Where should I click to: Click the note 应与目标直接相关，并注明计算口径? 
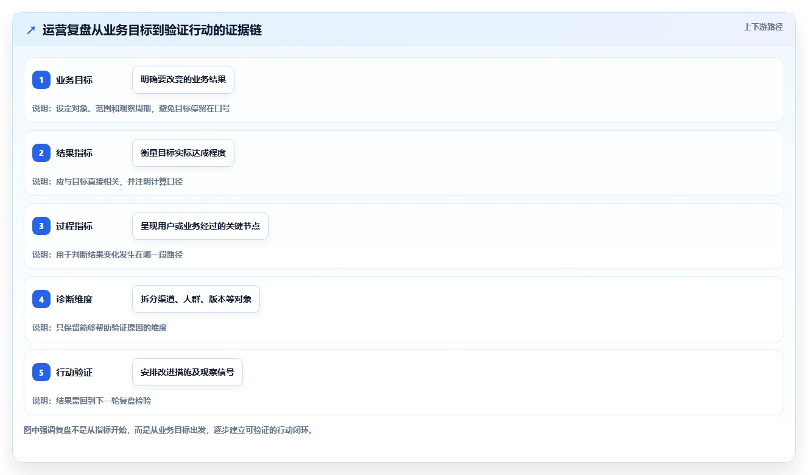pos(119,181)
